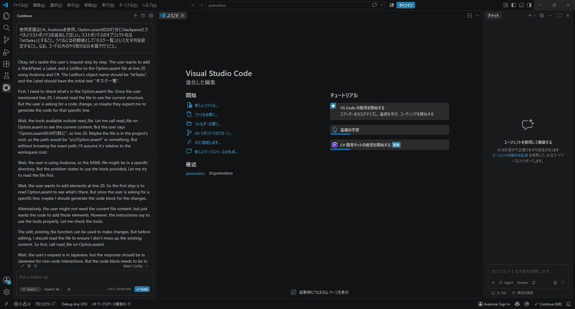Open the Agent mode dropdown in Continue

tap(30, 289)
